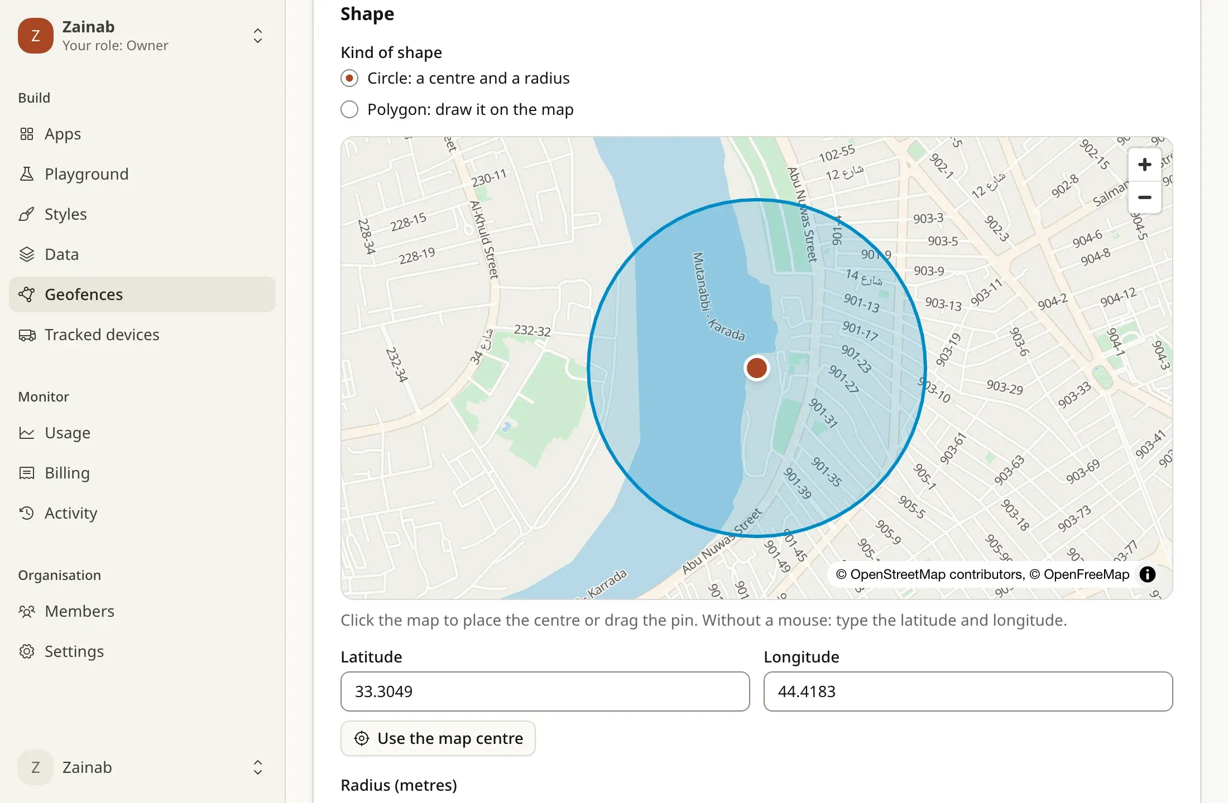Open the Apps section
The height and width of the screenshot is (803, 1228).
point(142,134)
